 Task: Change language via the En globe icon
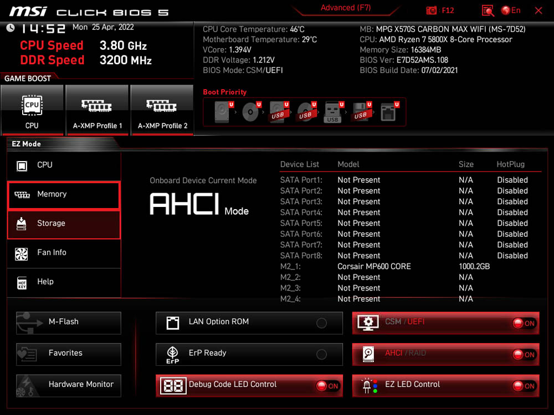coord(511,11)
